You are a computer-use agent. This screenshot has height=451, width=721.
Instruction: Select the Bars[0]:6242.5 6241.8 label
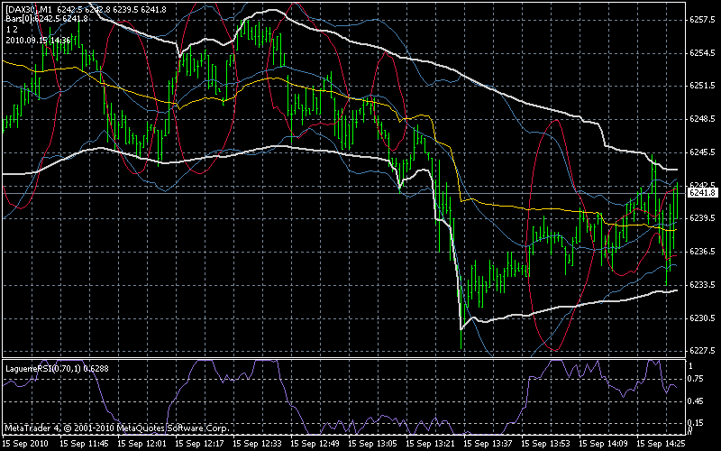[47, 19]
